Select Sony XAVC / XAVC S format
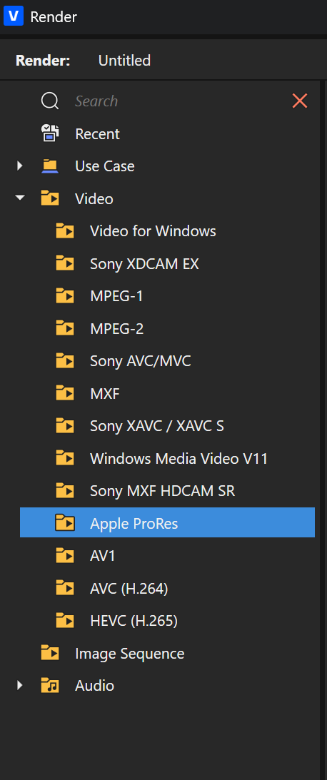 (x=157, y=426)
